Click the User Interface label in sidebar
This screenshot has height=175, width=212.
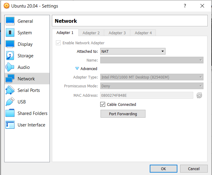(x=32, y=125)
